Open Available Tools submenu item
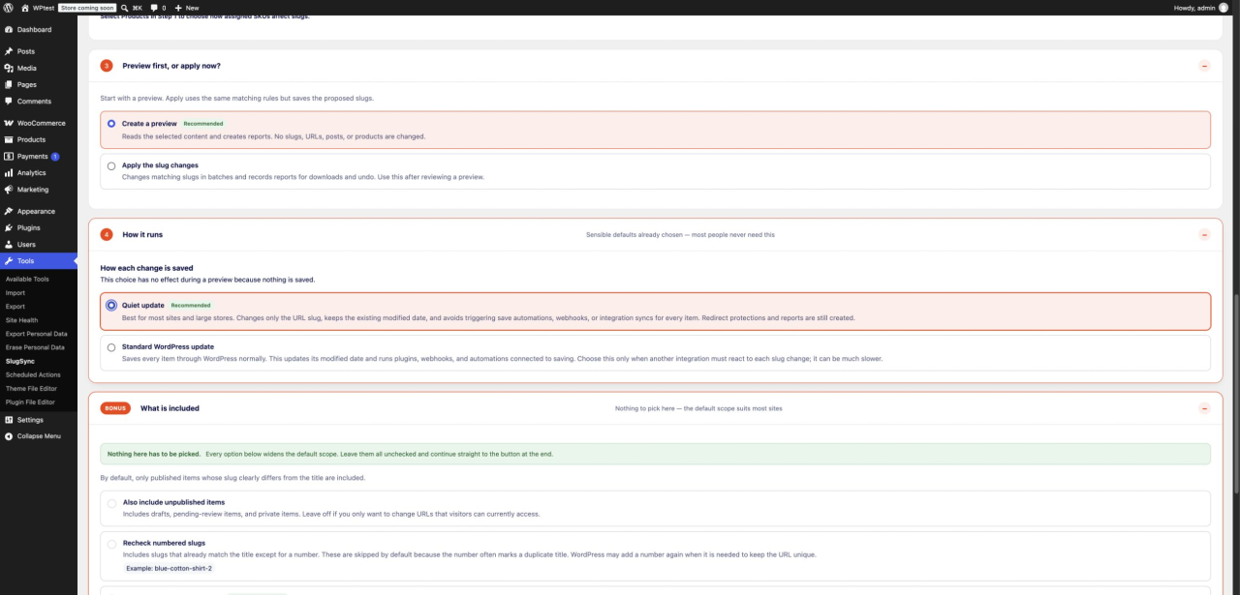This screenshot has height=595, width=1240. click(x=27, y=279)
